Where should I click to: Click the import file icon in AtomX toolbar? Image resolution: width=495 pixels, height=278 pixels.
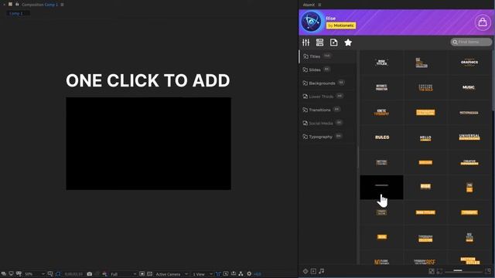click(x=333, y=42)
